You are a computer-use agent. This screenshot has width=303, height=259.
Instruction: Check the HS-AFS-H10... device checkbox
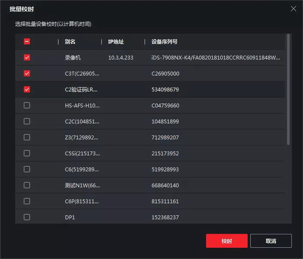(x=27, y=105)
